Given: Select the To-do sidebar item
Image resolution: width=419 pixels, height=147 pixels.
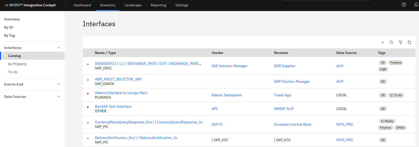Looking at the screenshot, I should pyautogui.click(x=13, y=72).
